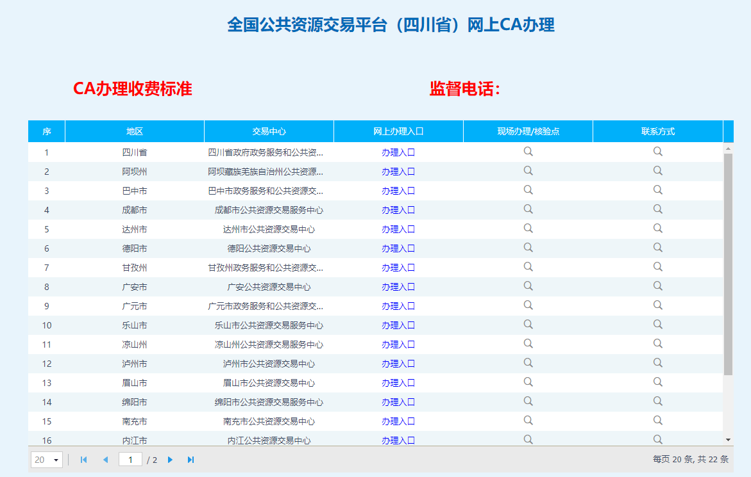
Task: Click the on-site office magnifier for 德阳市
Action: click(x=528, y=248)
